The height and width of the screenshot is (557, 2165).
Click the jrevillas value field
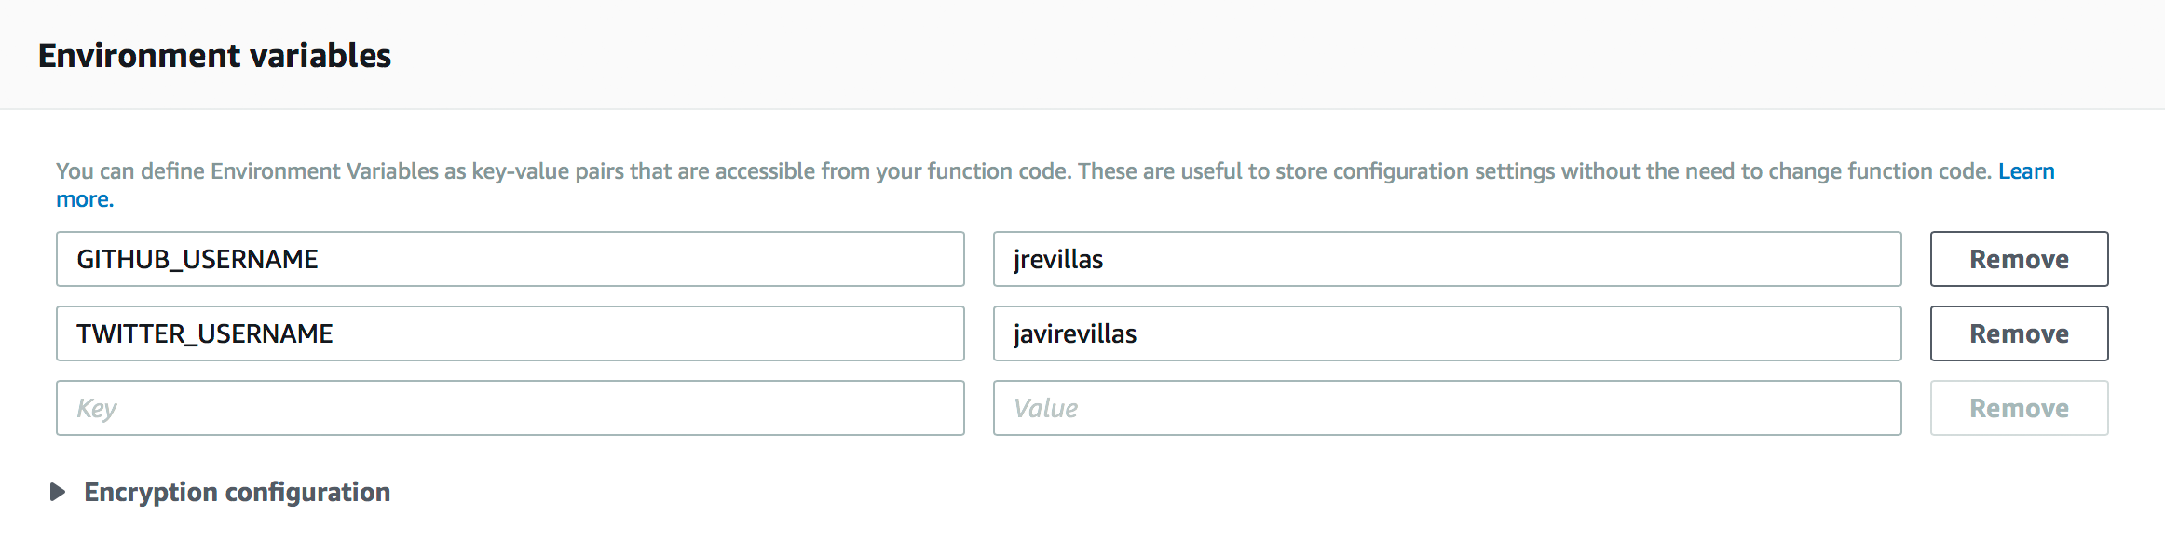coord(1447,259)
